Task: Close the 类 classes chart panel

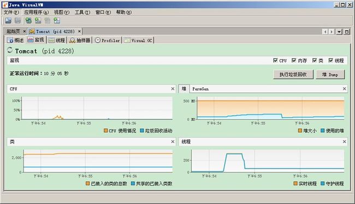Action: tap(173, 141)
